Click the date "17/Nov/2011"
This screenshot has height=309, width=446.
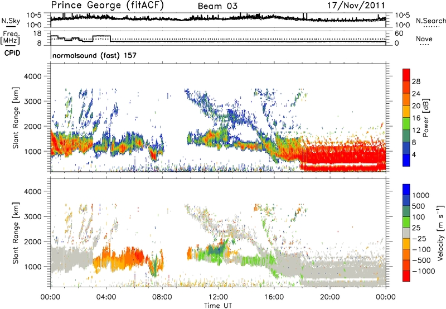pyautogui.click(x=356, y=6)
